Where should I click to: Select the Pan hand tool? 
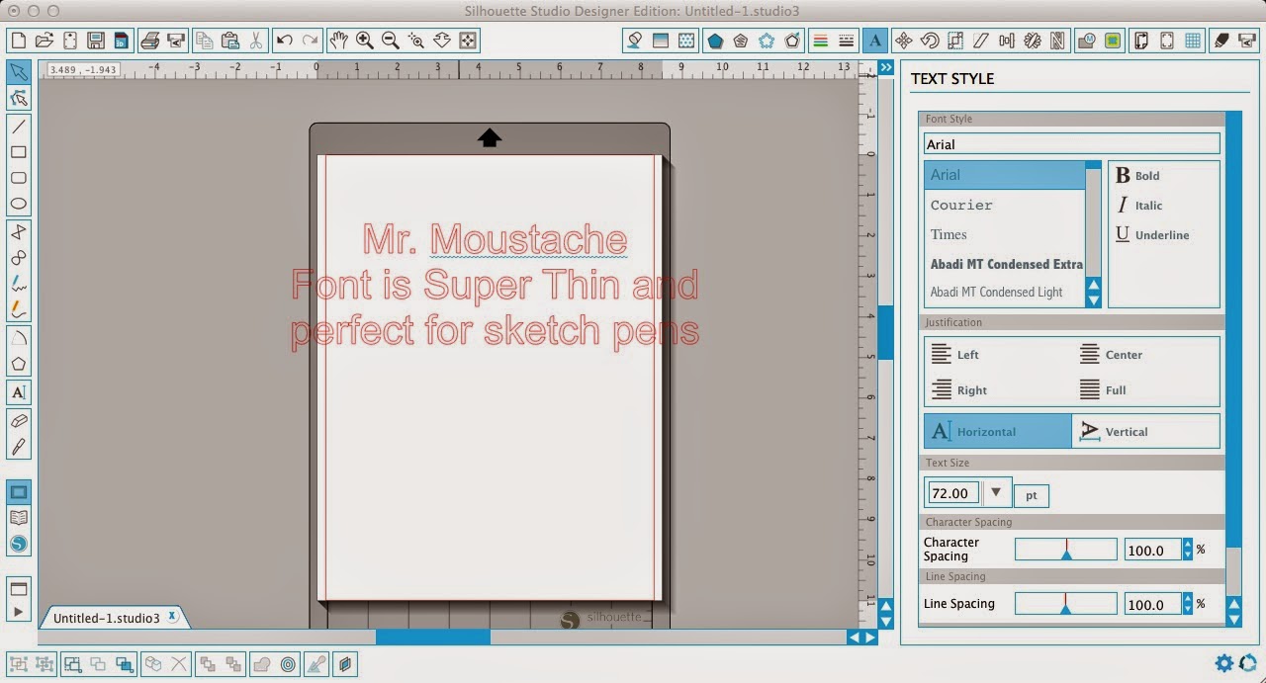point(339,41)
